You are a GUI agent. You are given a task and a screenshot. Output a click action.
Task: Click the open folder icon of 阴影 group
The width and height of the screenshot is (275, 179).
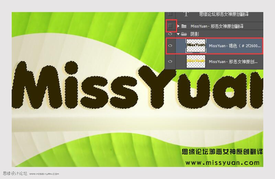click(184, 34)
